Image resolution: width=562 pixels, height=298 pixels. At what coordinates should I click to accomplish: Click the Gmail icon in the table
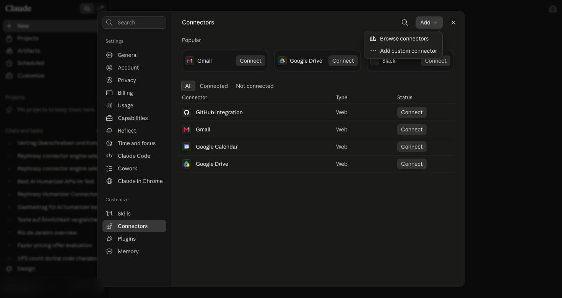coord(187,130)
